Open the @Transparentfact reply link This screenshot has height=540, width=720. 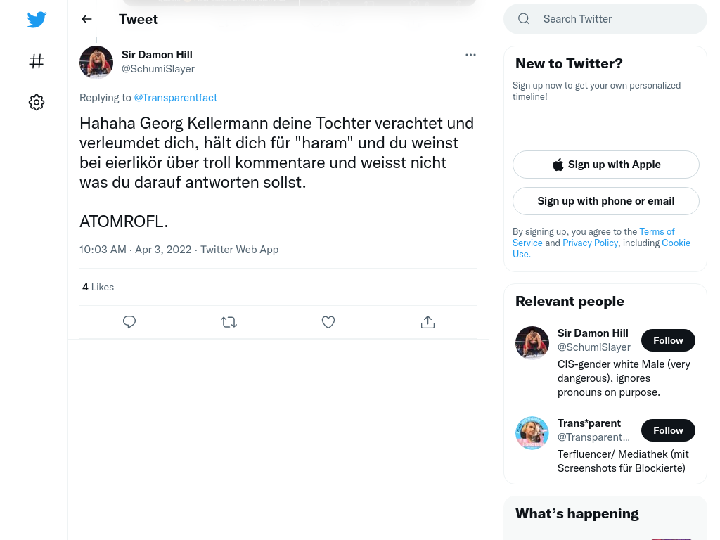point(175,98)
